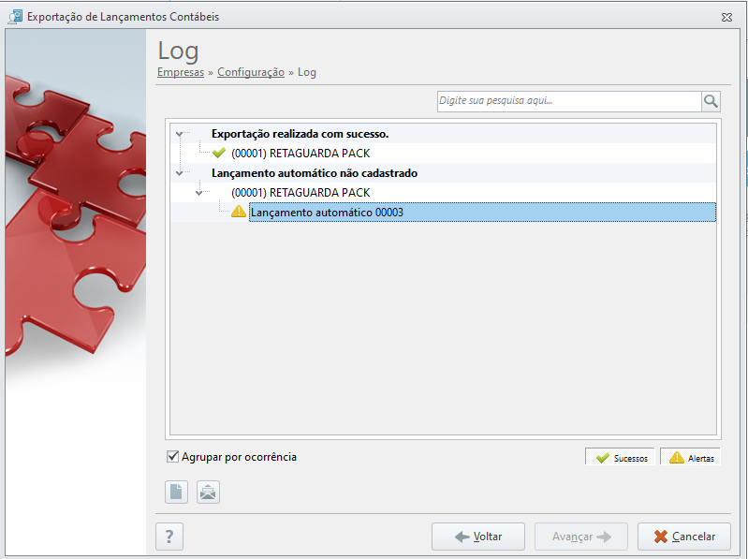Close the Exportação de Lançamentos Contábeis window
748x559 pixels.
[726, 17]
